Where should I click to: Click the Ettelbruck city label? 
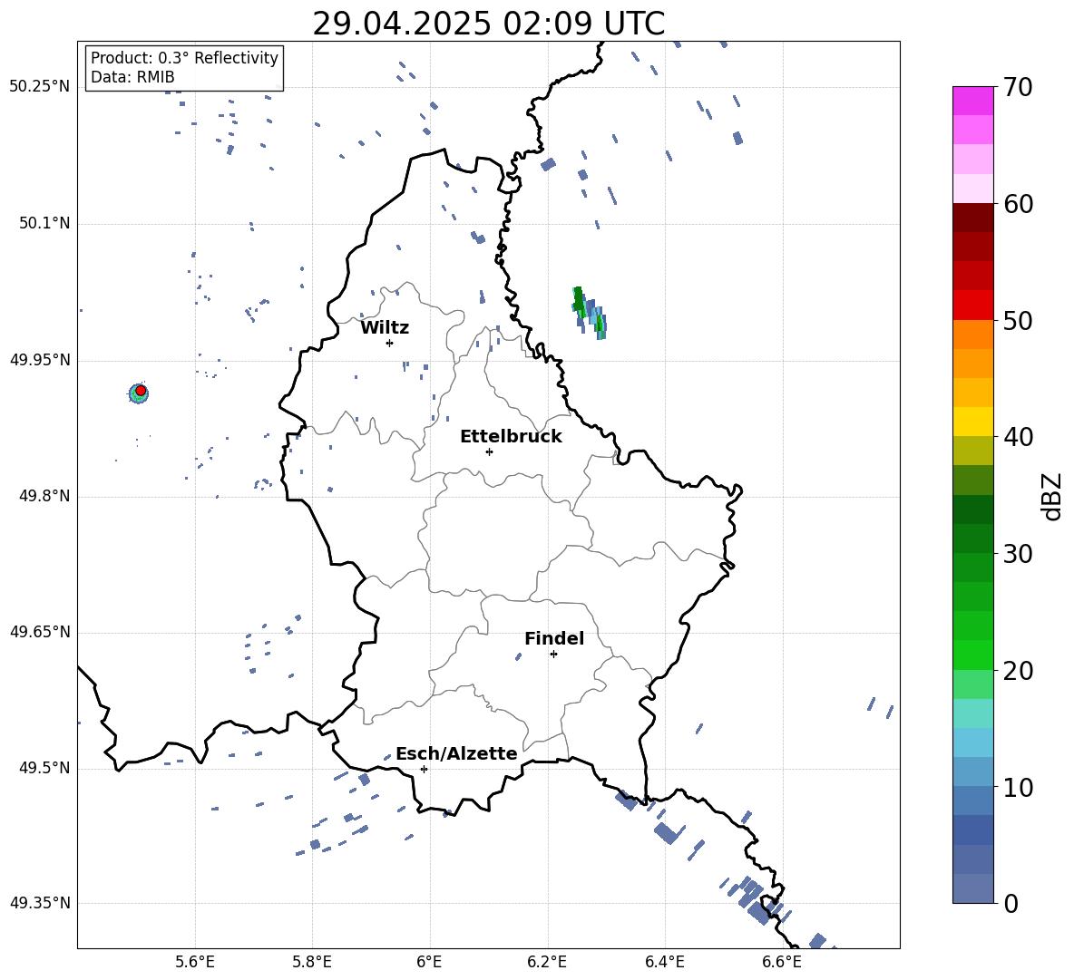511,437
